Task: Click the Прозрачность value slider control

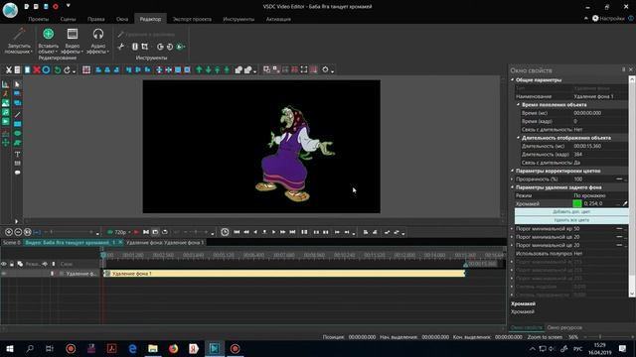Action: click(x=619, y=178)
